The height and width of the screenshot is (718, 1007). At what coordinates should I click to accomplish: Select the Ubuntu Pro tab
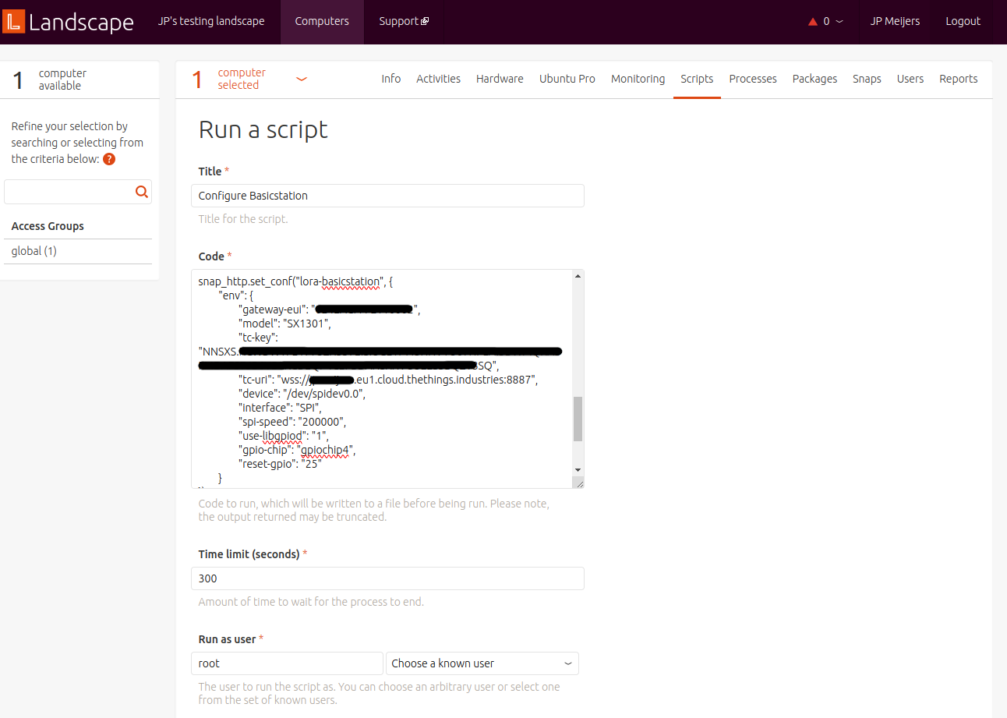pyautogui.click(x=567, y=79)
